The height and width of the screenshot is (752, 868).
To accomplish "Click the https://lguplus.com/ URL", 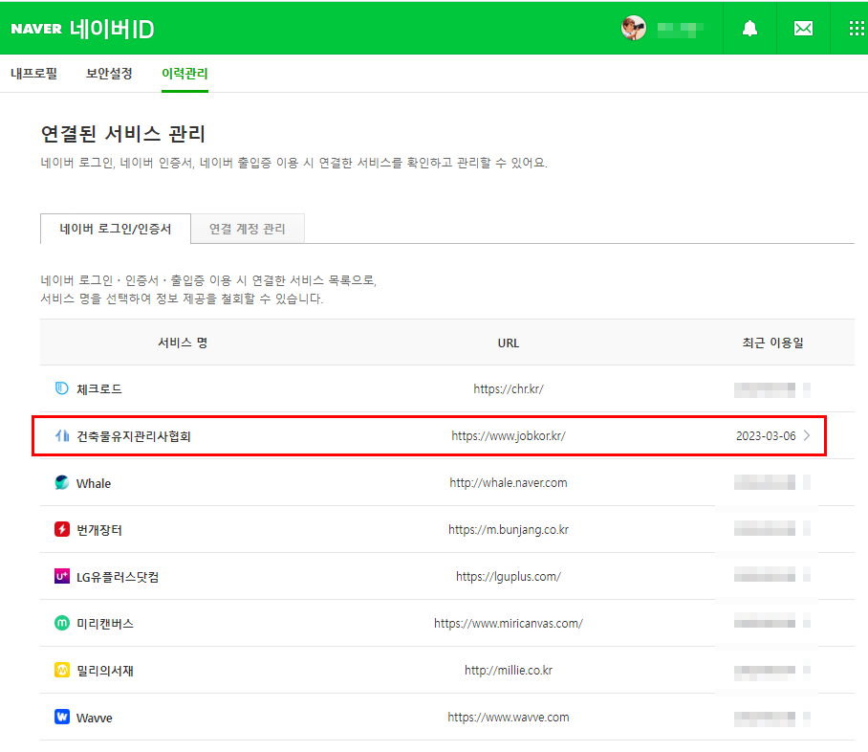I will pos(509,576).
